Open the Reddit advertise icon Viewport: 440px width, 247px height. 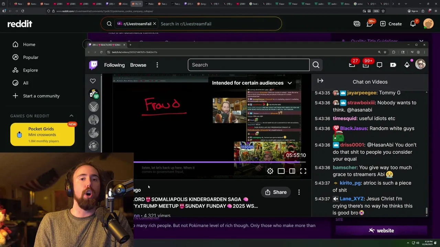point(357,24)
